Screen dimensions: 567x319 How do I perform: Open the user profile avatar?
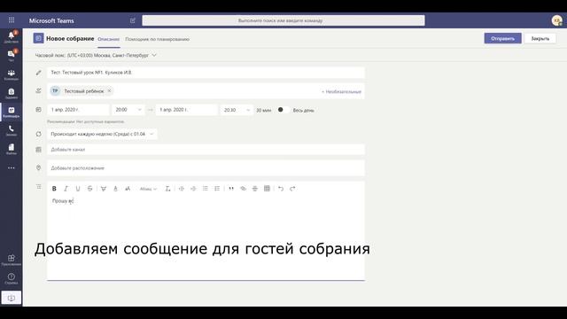pos(557,20)
